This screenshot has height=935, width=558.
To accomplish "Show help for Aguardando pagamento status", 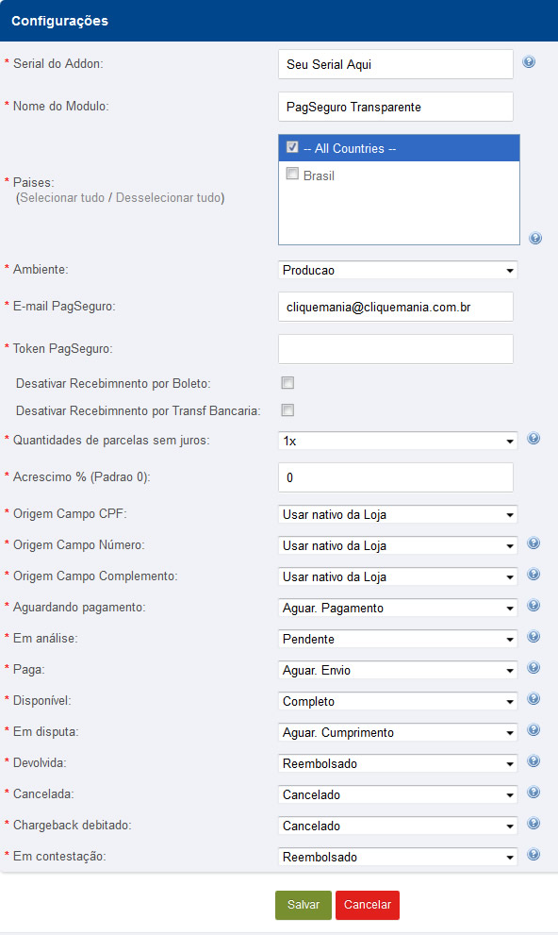I will pos(533,605).
